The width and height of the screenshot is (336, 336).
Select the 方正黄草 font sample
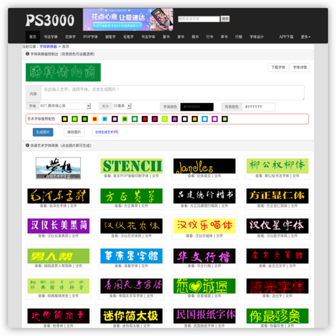[x=131, y=196]
